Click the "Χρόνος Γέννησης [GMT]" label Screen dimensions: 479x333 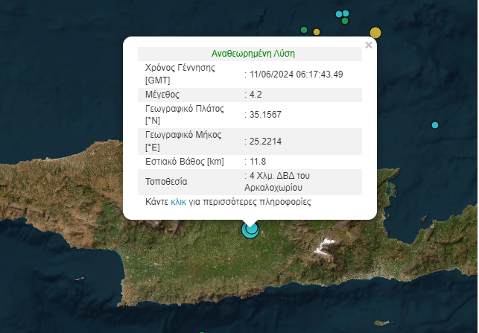point(180,73)
